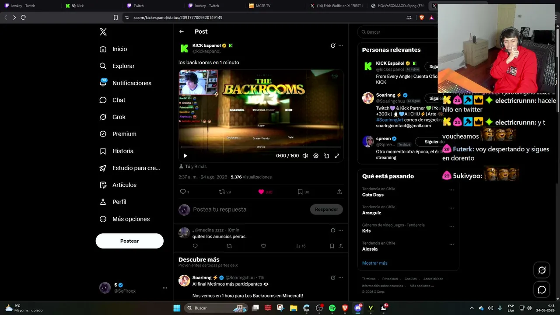Open File Explorer from the taskbar
Image resolution: width=560 pixels, height=315 pixels.
[294, 308]
